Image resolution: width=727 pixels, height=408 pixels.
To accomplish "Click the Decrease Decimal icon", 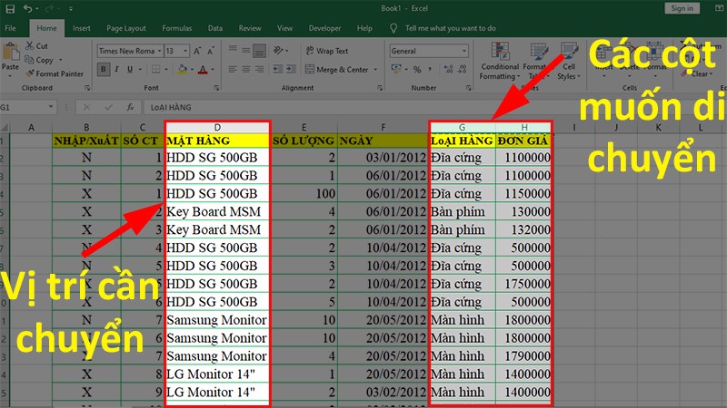I will (x=463, y=70).
